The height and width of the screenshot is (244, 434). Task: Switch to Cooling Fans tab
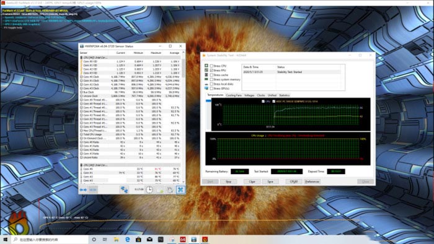[234, 95]
